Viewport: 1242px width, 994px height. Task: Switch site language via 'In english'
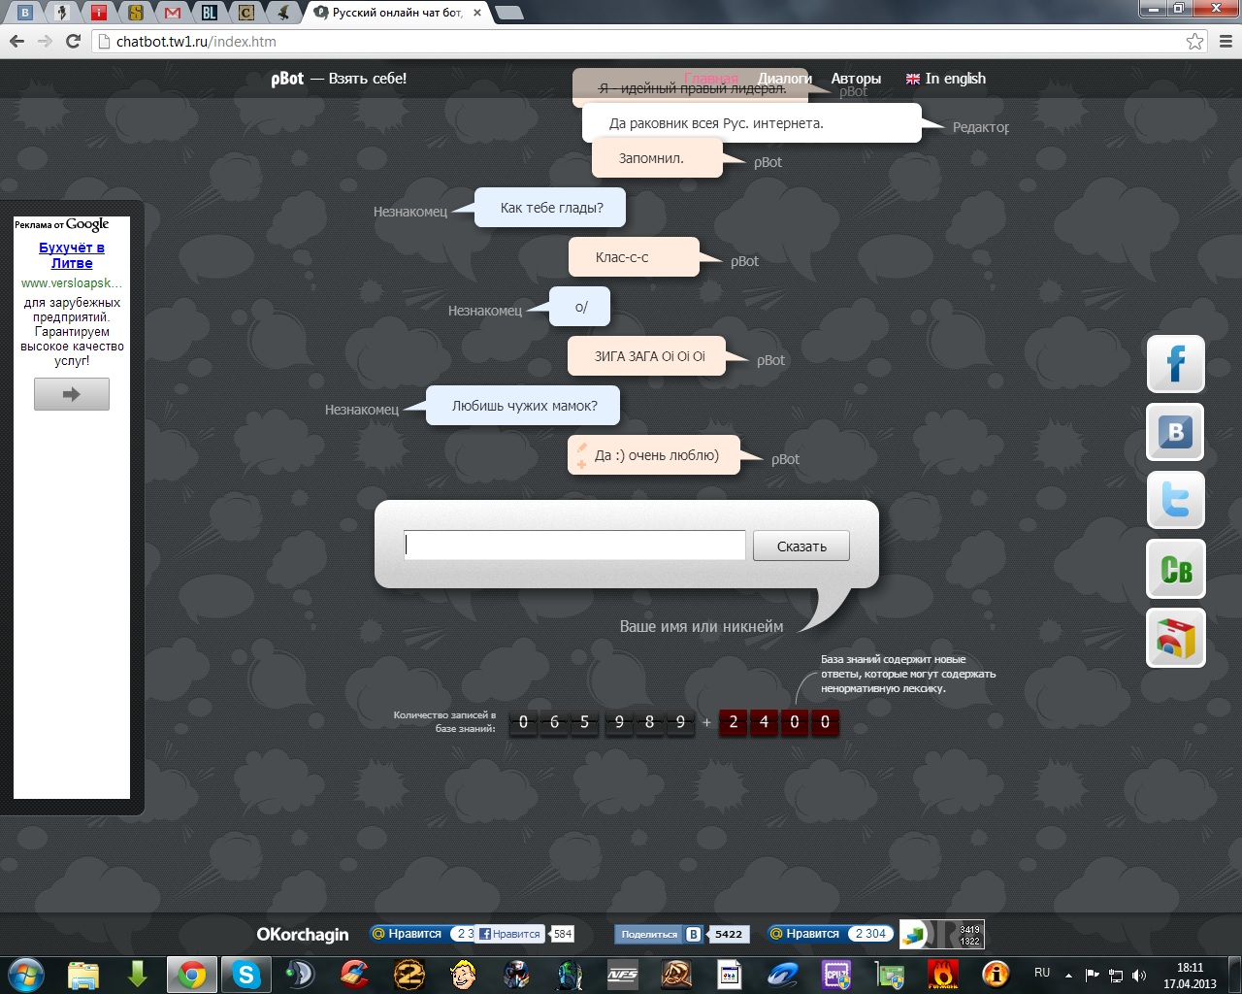click(955, 79)
